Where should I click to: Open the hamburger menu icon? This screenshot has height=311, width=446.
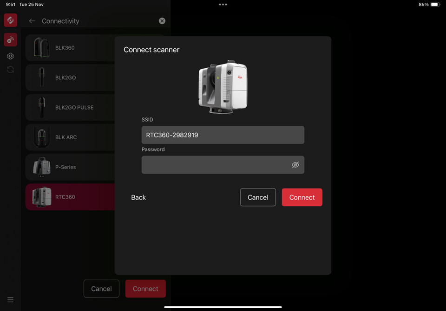[10, 300]
